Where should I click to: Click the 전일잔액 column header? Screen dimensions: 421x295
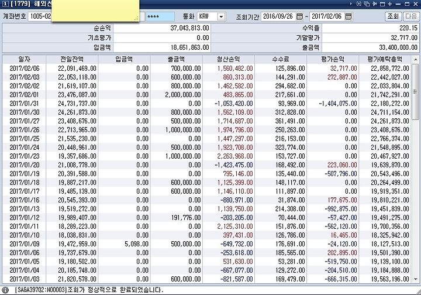click(72, 59)
